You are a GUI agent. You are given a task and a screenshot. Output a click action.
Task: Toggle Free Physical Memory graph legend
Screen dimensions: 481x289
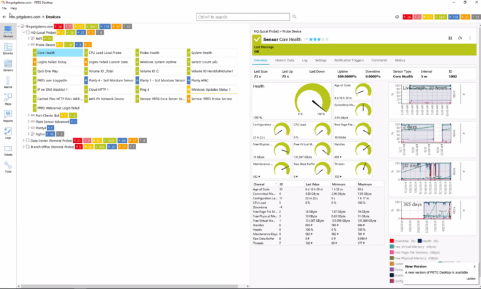click(x=414, y=258)
